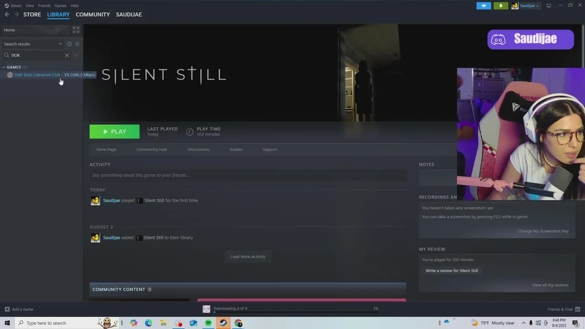Open the COMMUNITY tab
Screen dimensions: 585x329
point(93,15)
